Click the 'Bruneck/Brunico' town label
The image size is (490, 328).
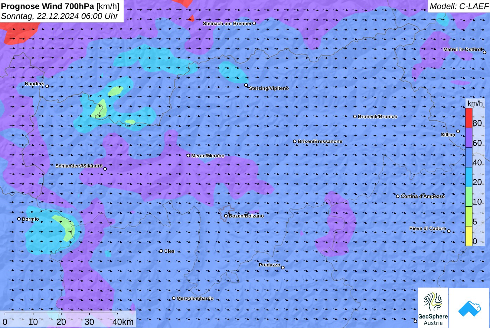click(377, 116)
